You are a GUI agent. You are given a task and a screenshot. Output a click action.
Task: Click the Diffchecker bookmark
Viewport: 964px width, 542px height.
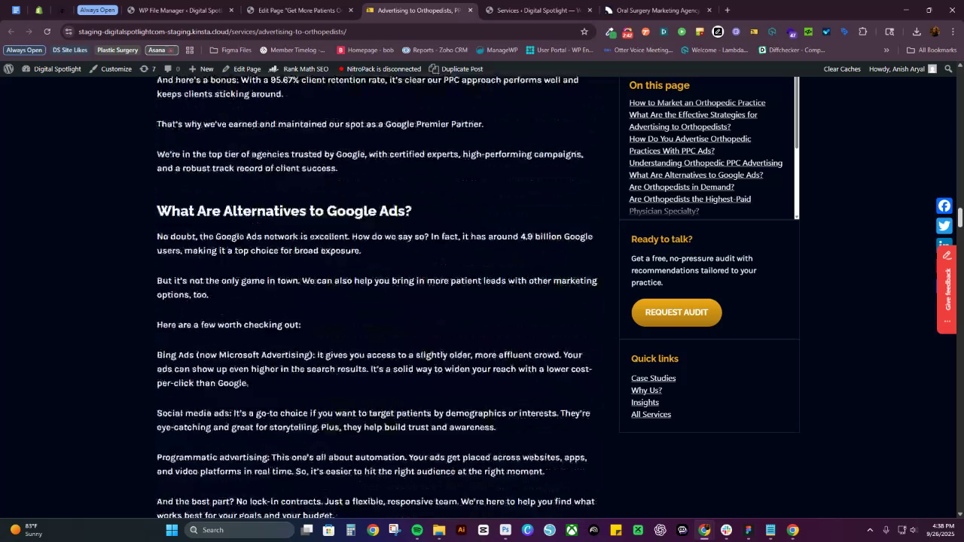(792, 50)
